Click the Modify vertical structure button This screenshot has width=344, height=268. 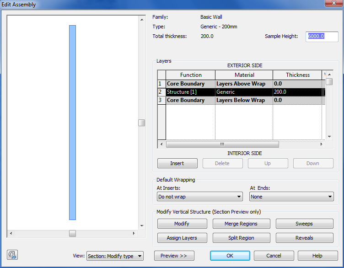(182, 224)
